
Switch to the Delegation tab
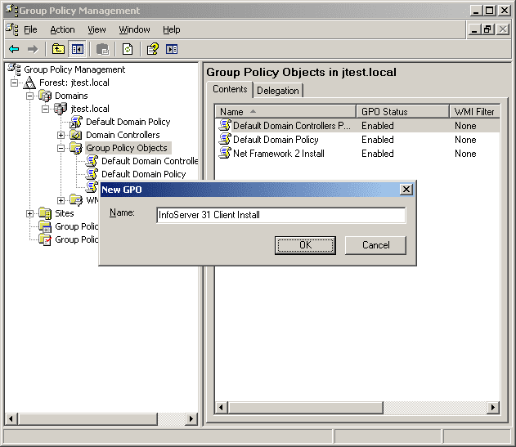278,91
